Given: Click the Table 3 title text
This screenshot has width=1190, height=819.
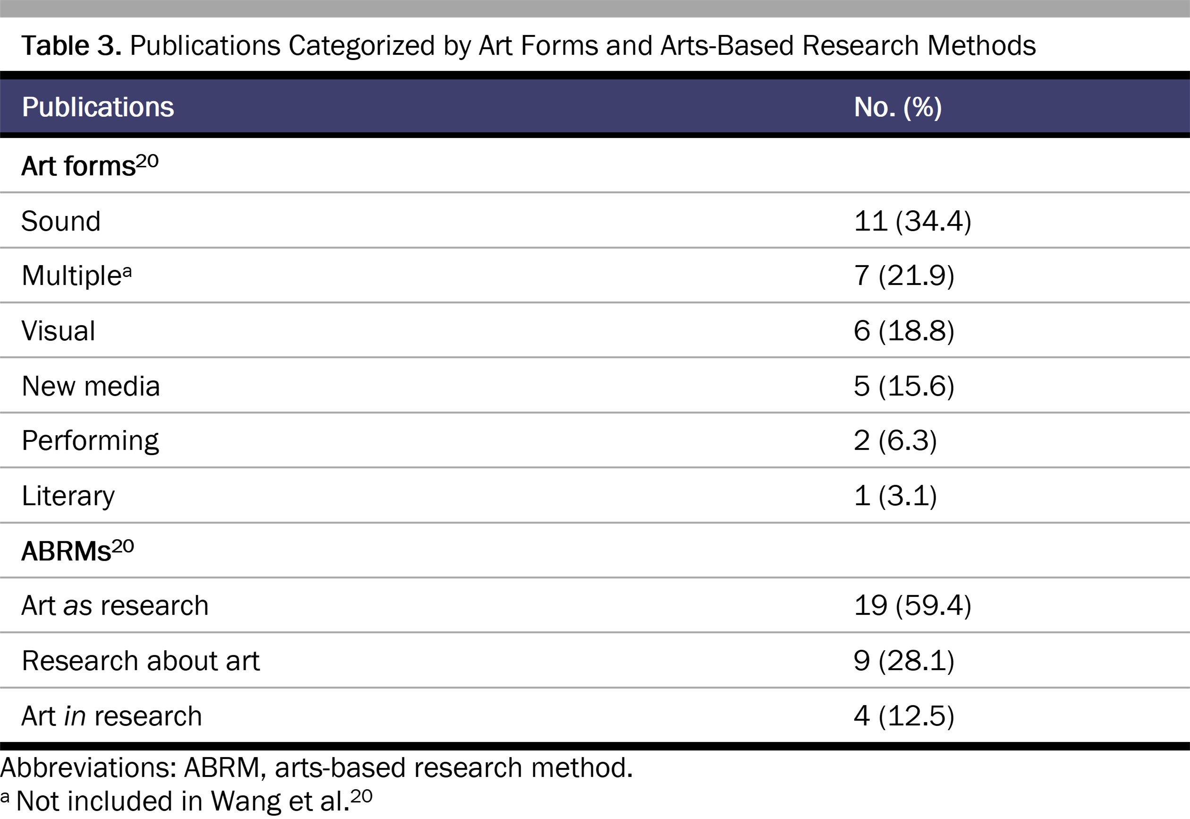Looking at the screenshot, I should (528, 46).
